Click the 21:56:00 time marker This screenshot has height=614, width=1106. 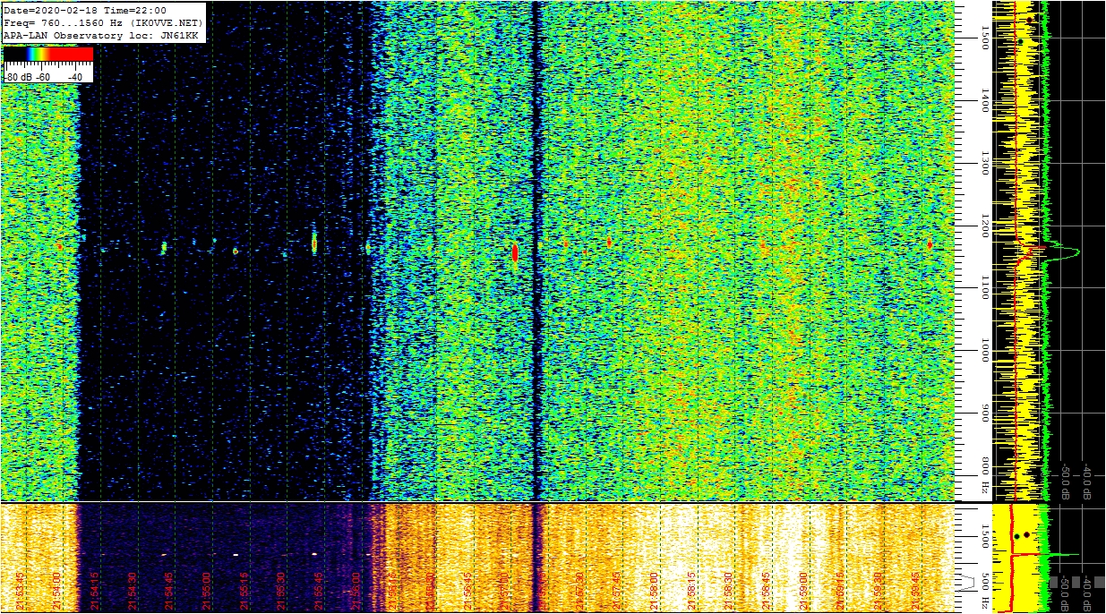point(357,591)
